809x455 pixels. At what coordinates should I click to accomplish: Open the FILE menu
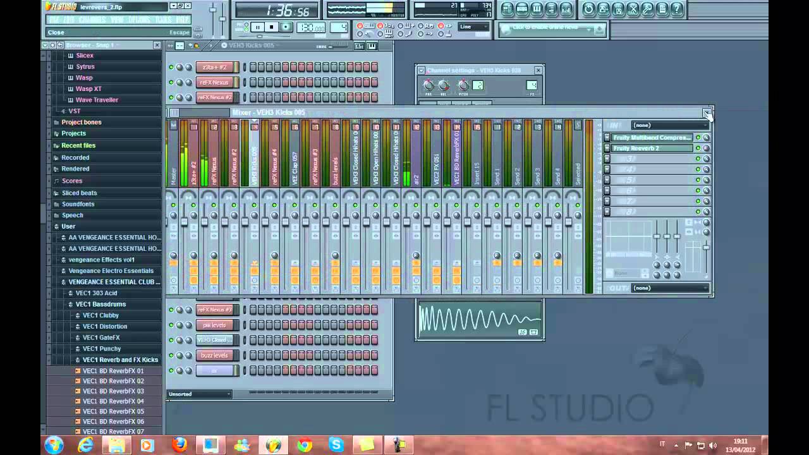54,20
